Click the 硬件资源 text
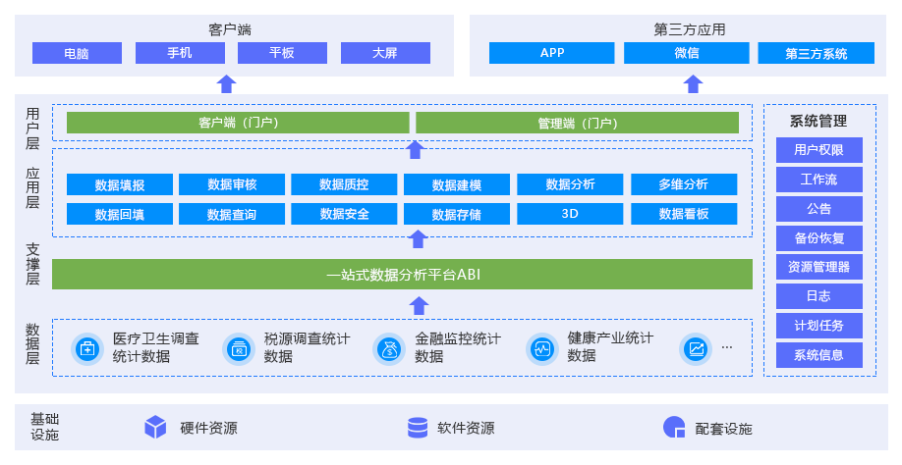The image size is (902, 465). [209, 429]
